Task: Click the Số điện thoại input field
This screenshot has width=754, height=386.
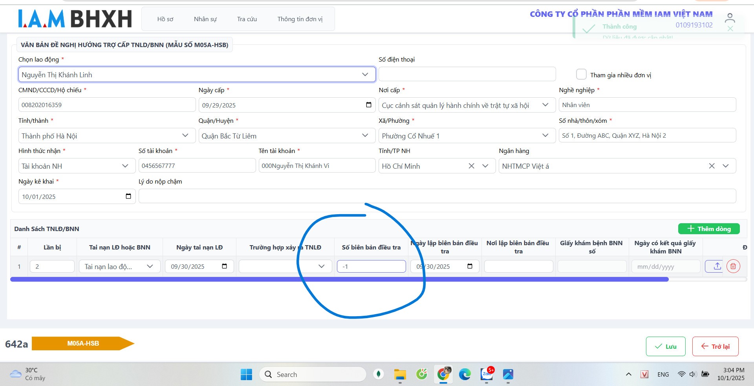Action: [467, 74]
